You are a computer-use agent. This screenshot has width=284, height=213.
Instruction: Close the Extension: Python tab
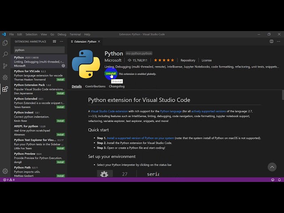(99, 41)
